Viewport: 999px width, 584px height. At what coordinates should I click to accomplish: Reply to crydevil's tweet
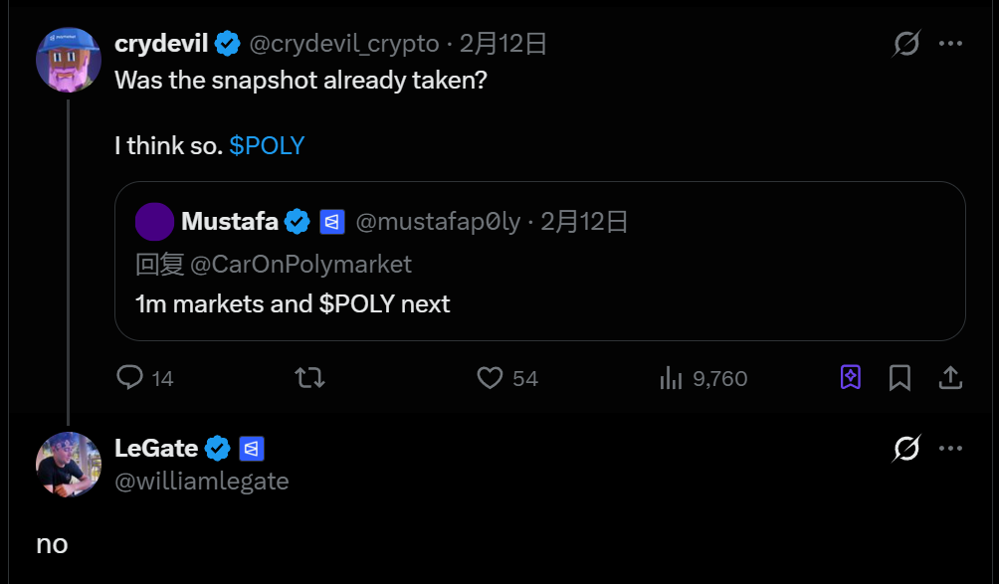click(131, 378)
